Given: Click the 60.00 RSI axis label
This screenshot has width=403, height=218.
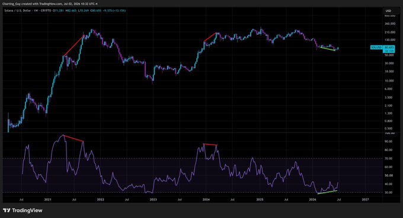Looking at the screenshot, I should coord(389,167).
